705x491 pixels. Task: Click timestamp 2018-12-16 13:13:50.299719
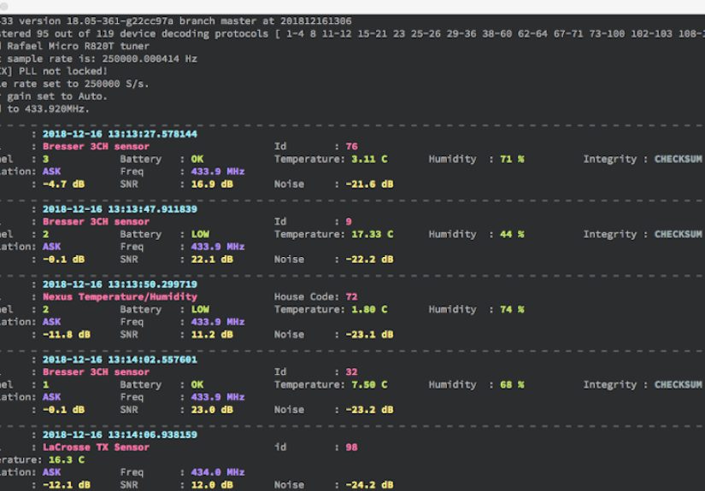click(x=120, y=284)
